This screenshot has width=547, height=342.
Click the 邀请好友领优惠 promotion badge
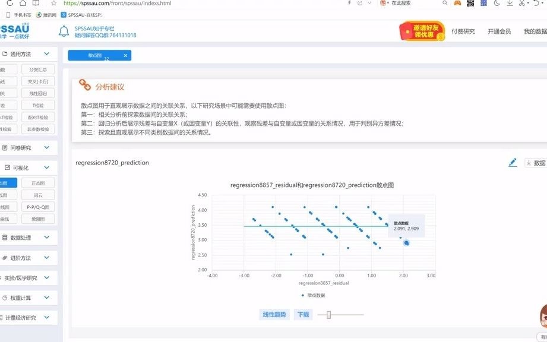(x=422, y=30)
